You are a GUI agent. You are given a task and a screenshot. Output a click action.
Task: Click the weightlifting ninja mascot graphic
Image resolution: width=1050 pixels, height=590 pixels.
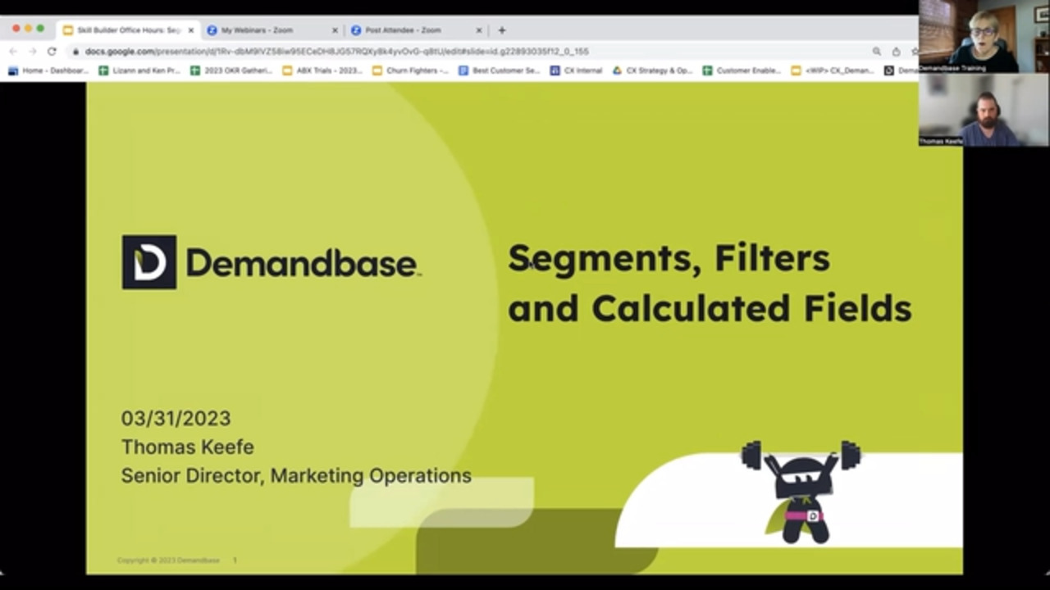[x=801, y=492]
